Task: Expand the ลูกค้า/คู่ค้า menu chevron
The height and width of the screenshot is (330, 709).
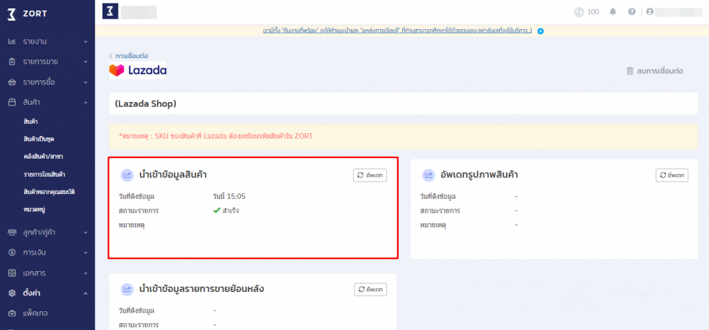Action: click(85, 232)
